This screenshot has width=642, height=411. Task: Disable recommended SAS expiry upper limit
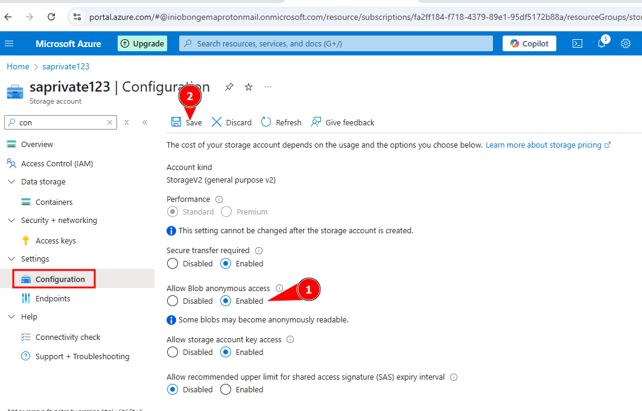(173, 390)
